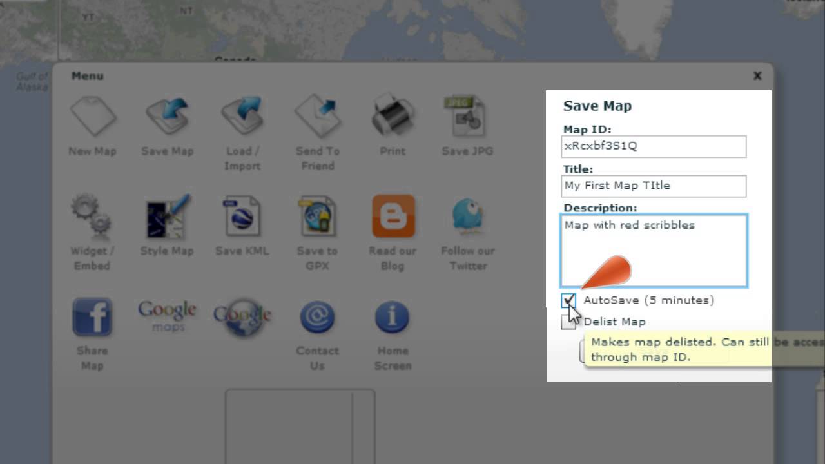Click into the Map ID field
This screenshot has height=464, width=825.
pyautogui.click(x=654, y=146)
